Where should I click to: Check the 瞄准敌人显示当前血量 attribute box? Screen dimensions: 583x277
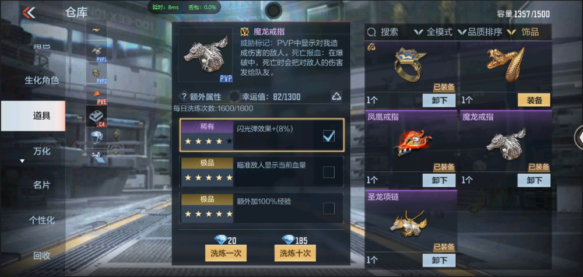tap(329, 172)
